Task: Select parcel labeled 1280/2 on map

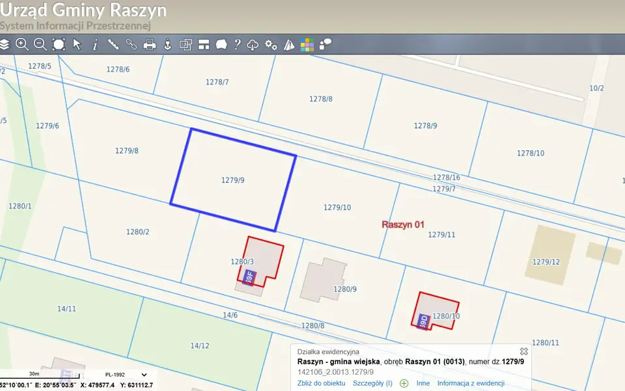Action: point(137,232)
